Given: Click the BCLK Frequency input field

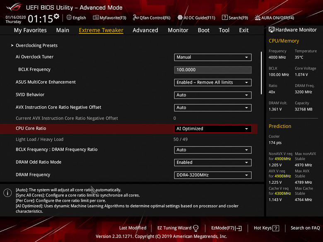Looking at the screenshot, I should 213,70.
